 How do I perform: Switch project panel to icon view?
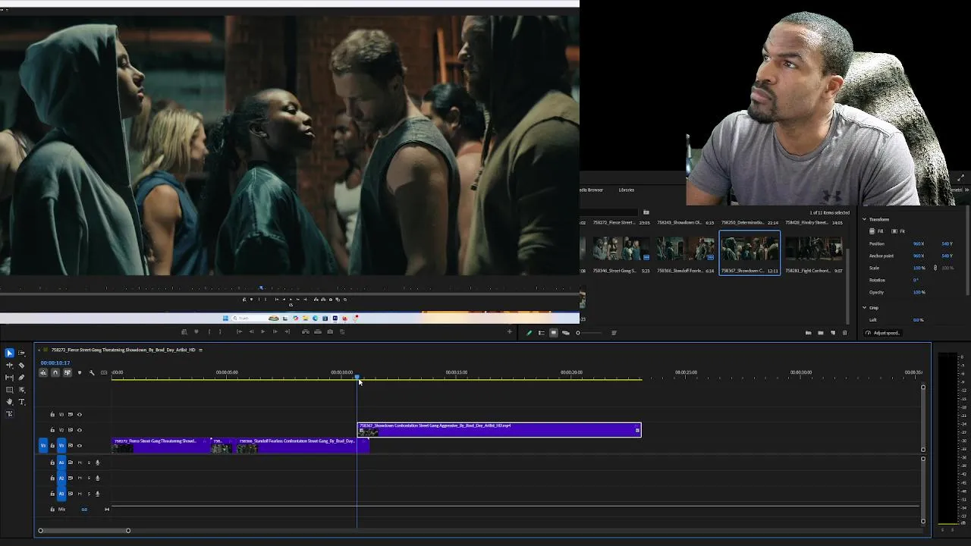(x=553, y=333)
